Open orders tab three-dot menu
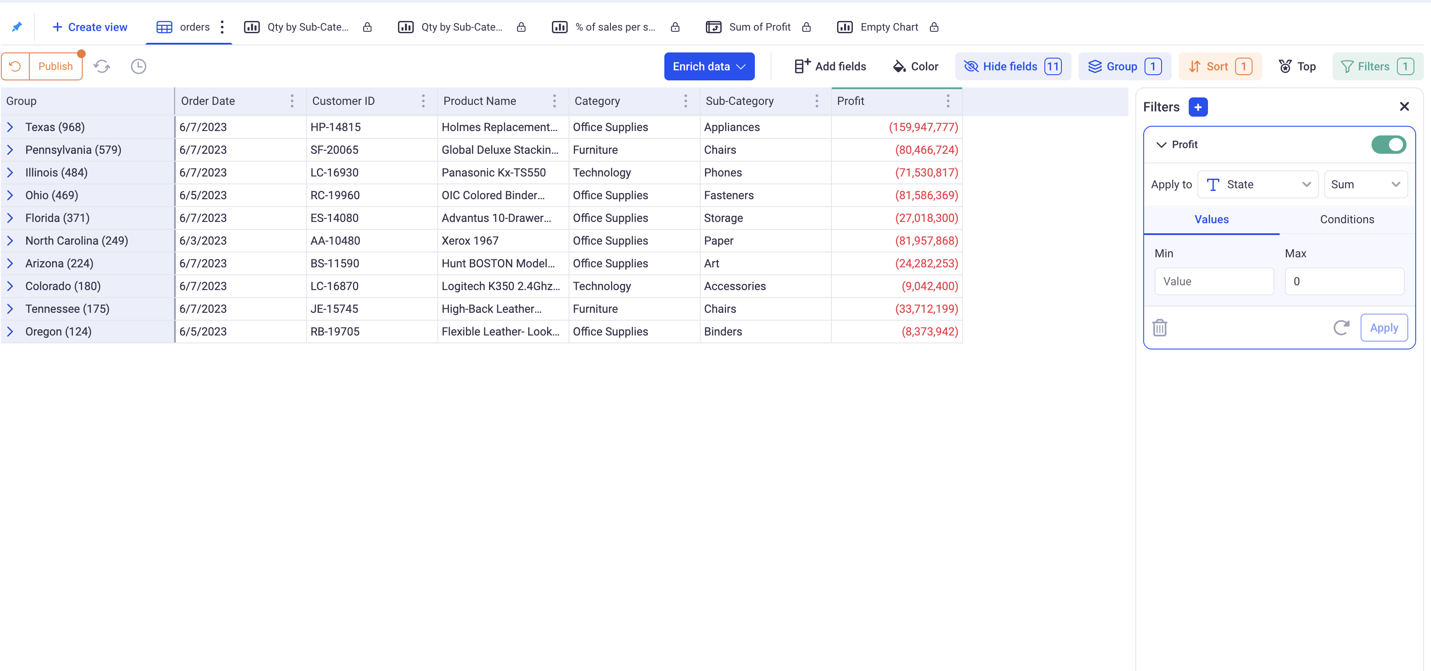 click(222, 27)
